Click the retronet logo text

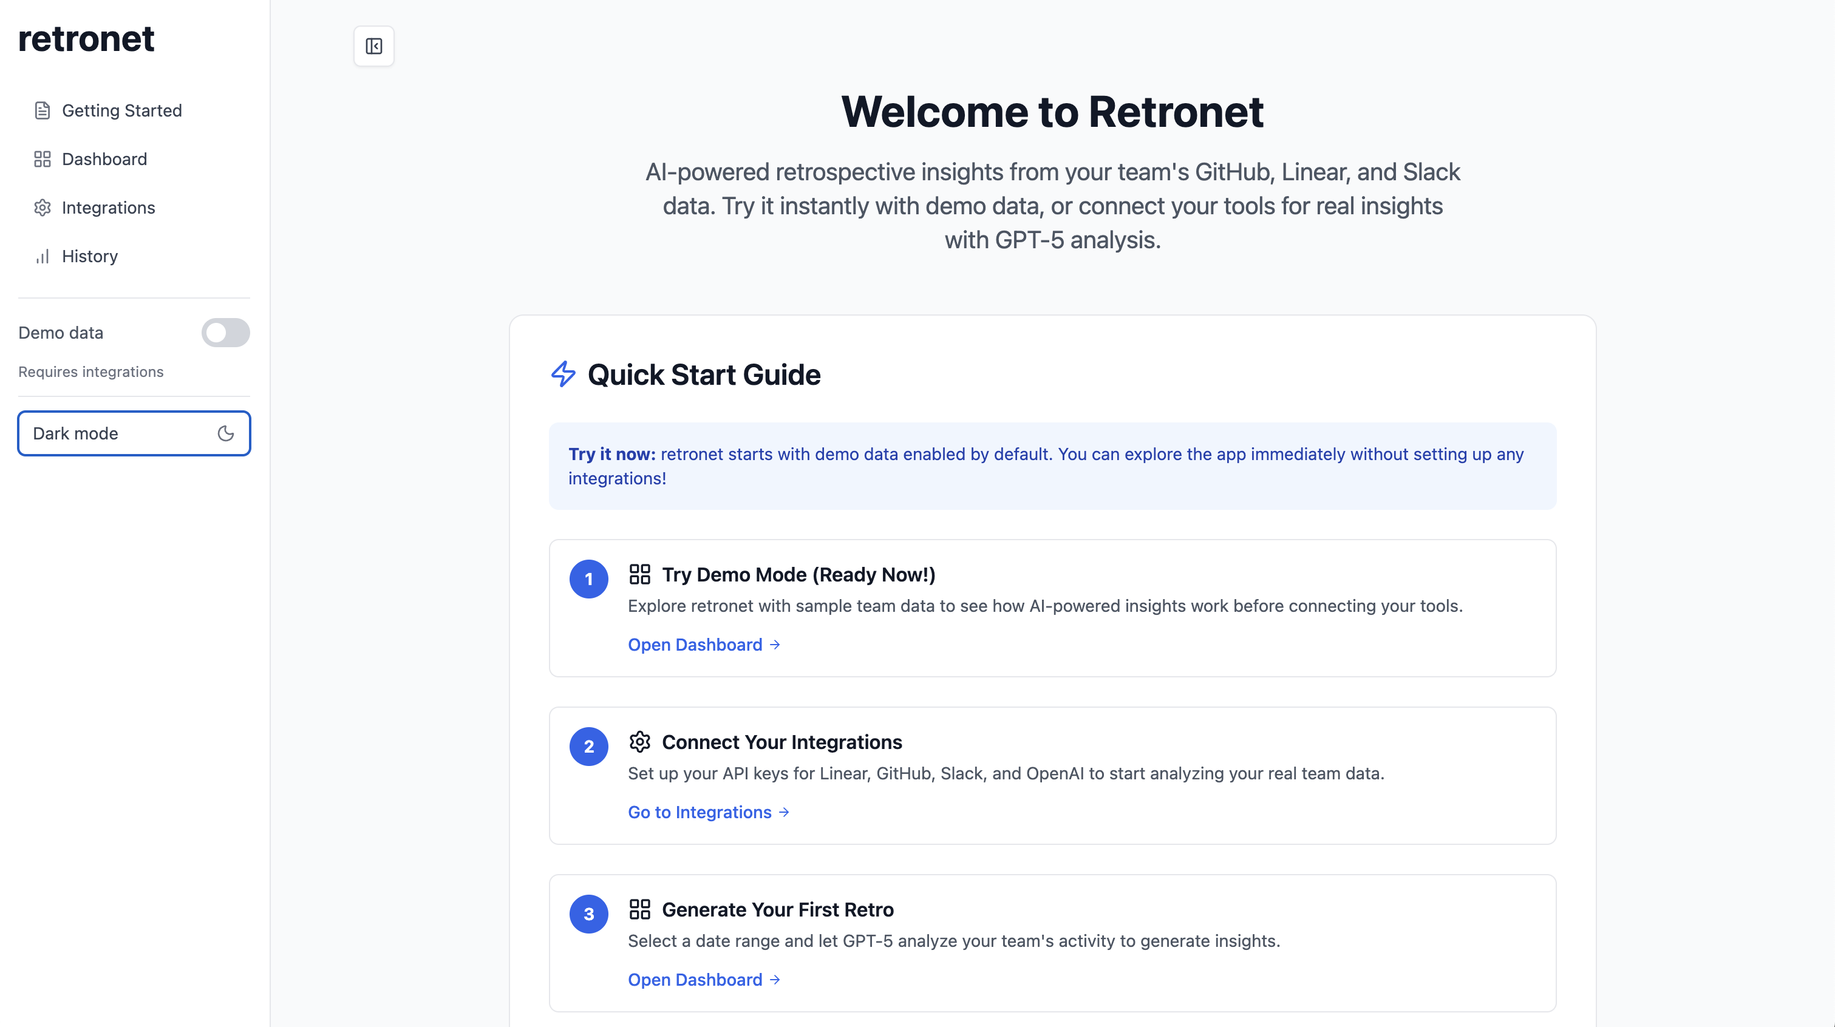point(86,38)
